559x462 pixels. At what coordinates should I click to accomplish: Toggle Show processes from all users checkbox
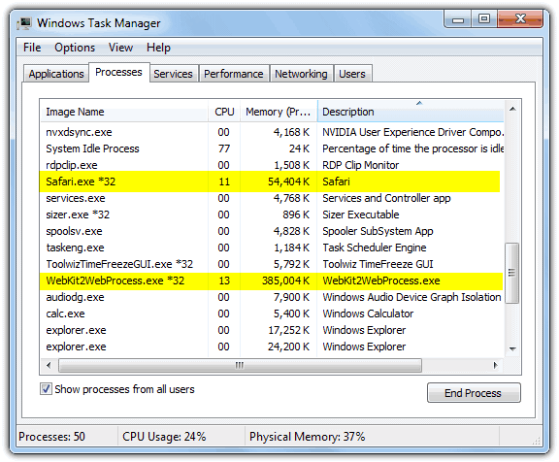point(46,389)
